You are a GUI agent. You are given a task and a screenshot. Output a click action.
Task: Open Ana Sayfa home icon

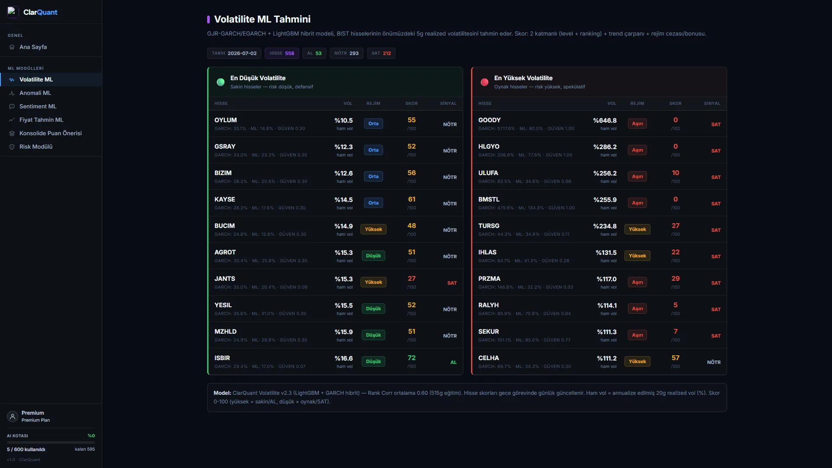click(12, 47)
